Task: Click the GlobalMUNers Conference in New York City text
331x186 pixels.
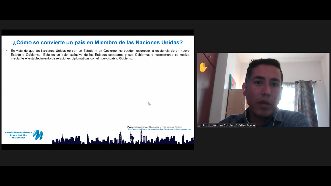Action: 18,134
